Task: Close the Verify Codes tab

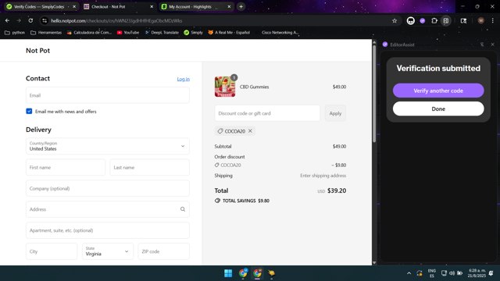Action: (74, 6)
